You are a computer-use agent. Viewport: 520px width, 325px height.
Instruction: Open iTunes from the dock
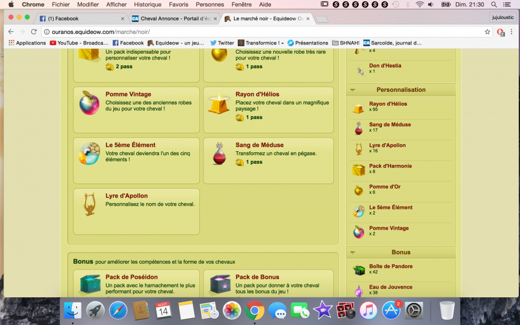(x=368, y=311)
